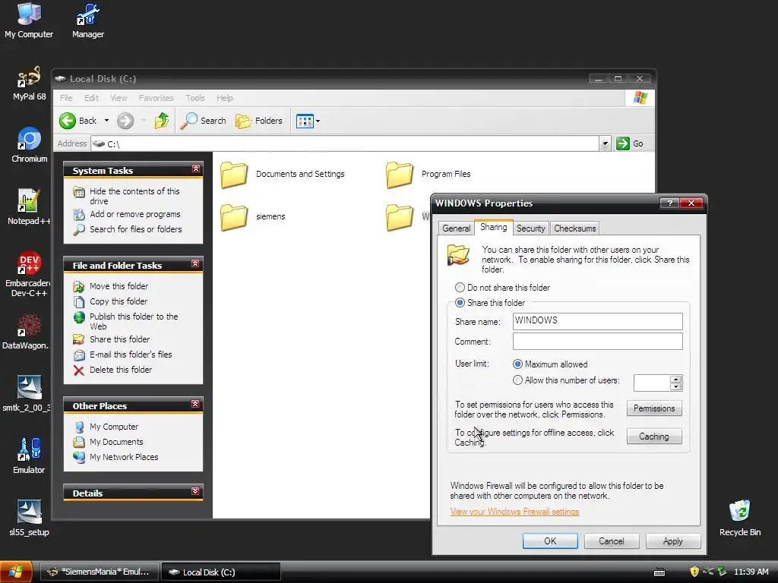This screenshot has width=778, height=583.
Task: Open the File menu
Action: point(66,98)
